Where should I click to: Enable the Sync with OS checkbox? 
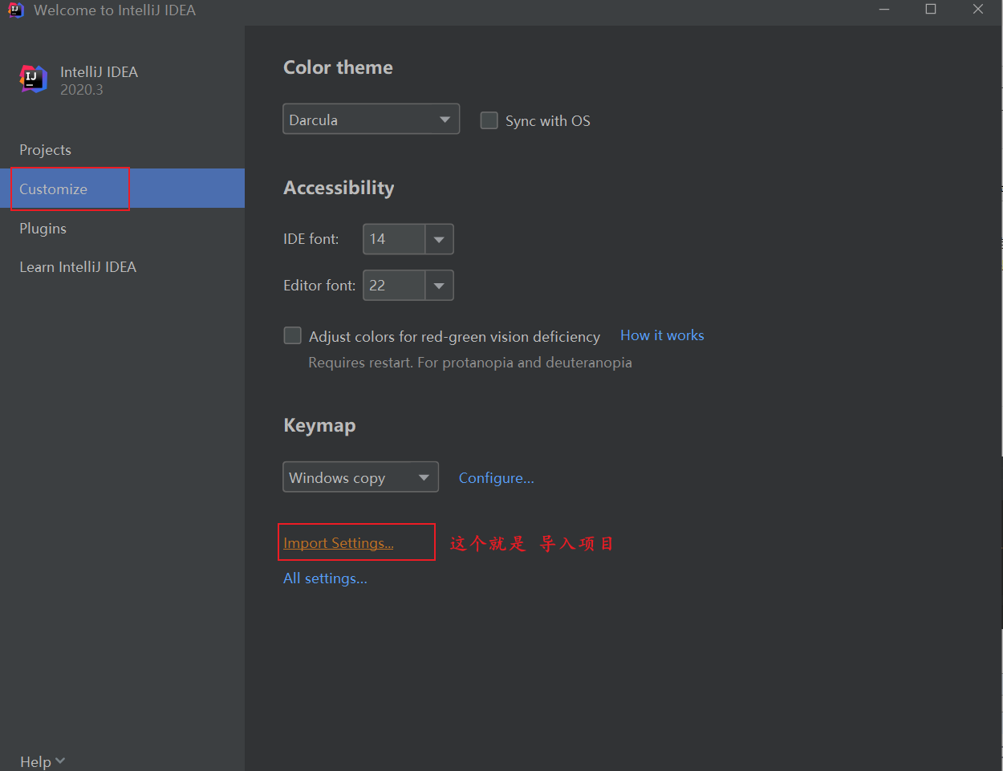point(489,120)
